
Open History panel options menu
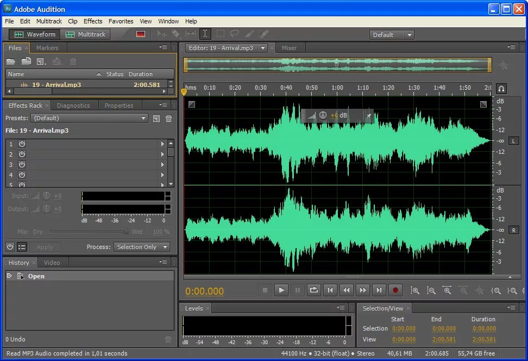164,262
